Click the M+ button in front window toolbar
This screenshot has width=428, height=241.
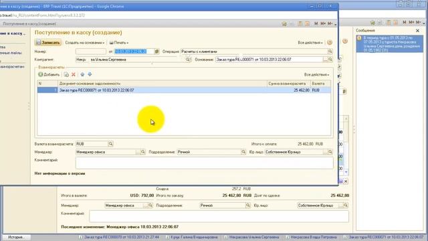pos(323,24)
